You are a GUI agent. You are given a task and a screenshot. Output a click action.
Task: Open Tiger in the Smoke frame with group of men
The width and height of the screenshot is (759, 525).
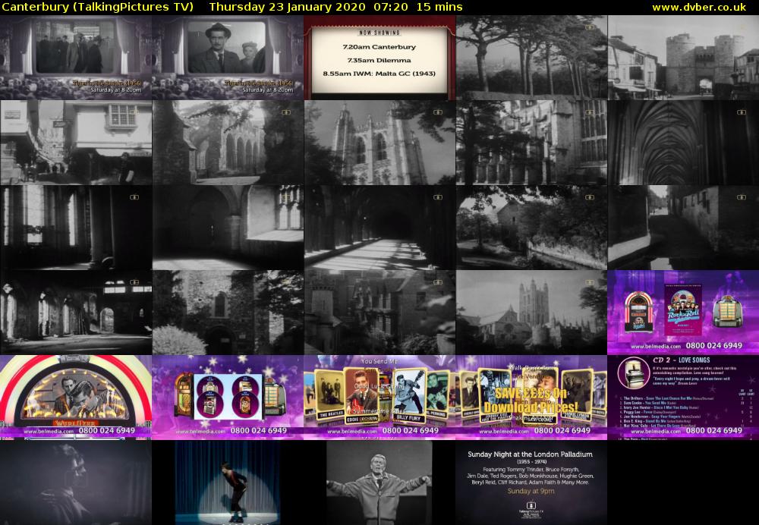coord(76,57)
